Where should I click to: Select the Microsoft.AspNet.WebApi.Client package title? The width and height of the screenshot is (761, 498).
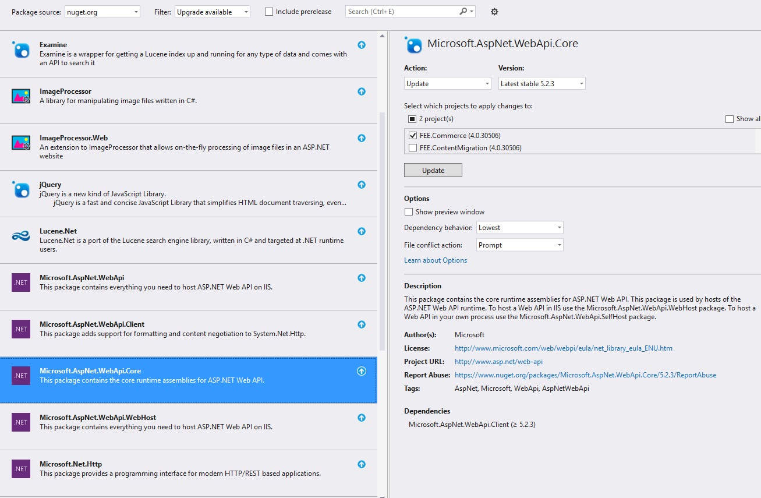point(92,324)
